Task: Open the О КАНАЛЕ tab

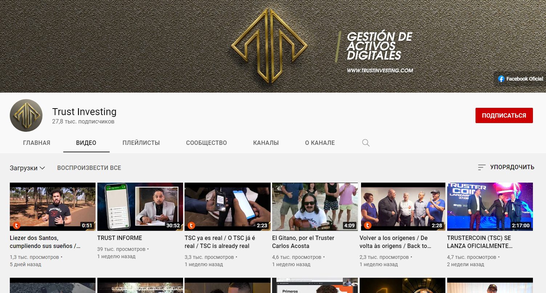Action: 320,143
